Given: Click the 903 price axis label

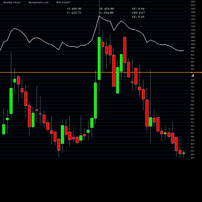Looking at the screenshot, I should coord(193,65).
